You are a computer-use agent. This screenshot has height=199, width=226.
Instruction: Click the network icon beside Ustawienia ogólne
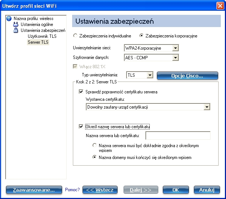tap(16, 24)
